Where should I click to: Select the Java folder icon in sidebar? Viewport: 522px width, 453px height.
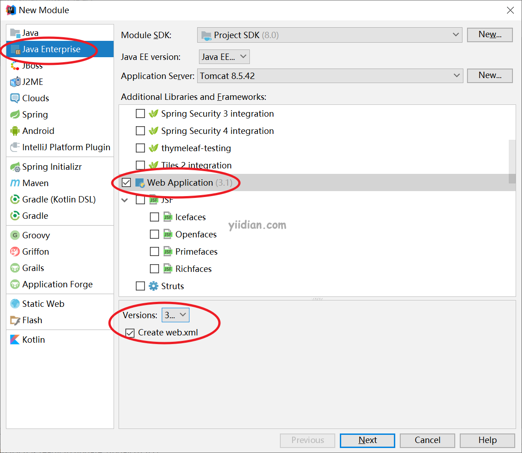click(x=15, y=33)
